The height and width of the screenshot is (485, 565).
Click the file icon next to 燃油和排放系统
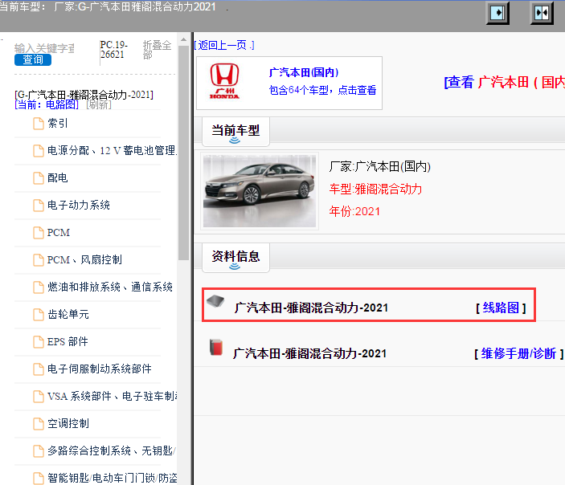[39, 287]
